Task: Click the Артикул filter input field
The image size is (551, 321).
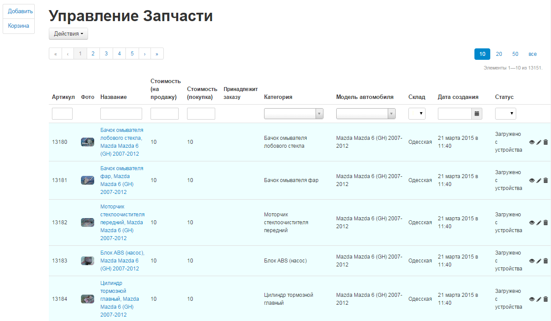Action: click(x=62, y=114)
